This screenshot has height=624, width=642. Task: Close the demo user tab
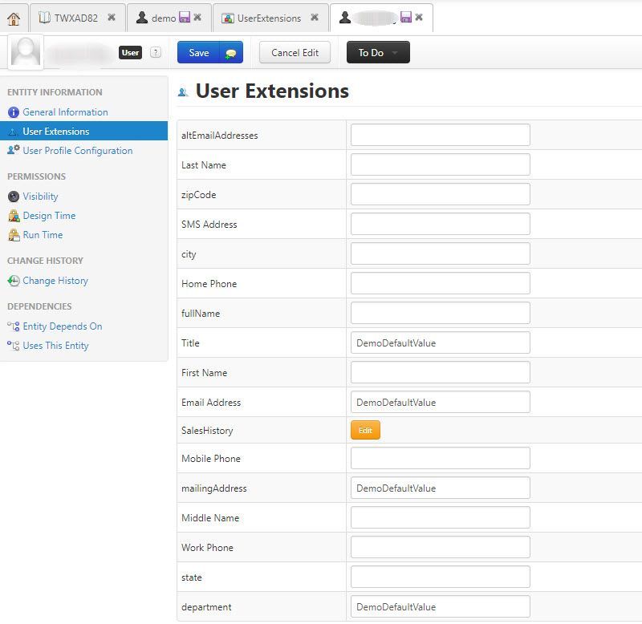(197, 17)
